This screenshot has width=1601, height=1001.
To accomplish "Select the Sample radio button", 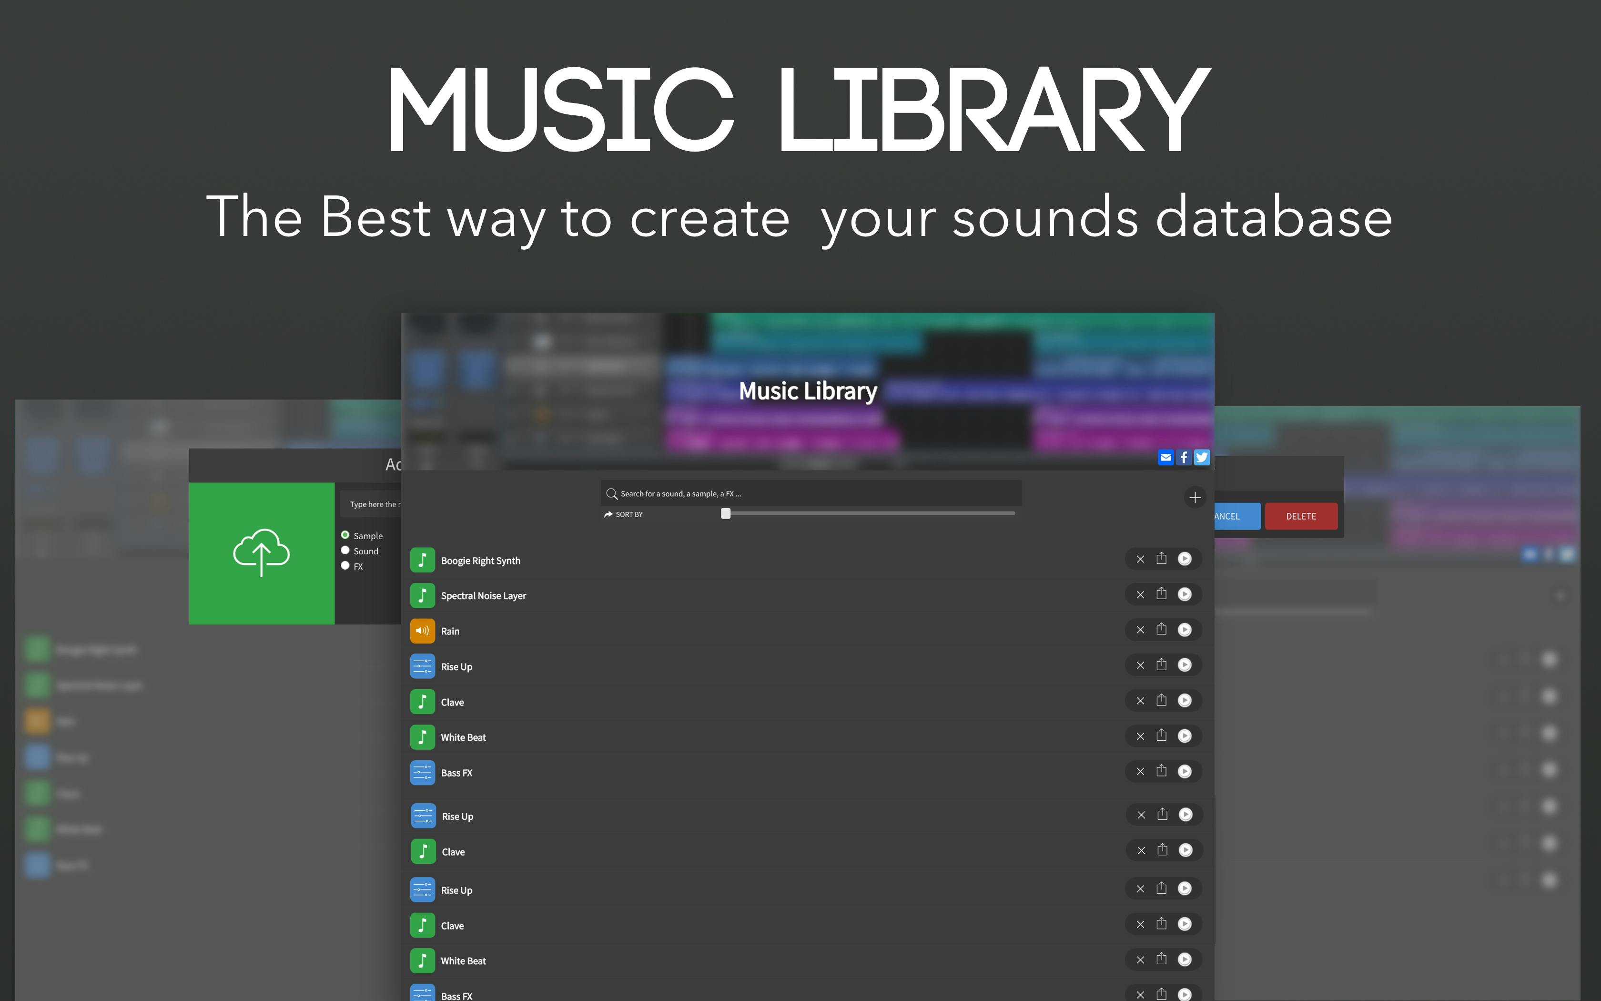I will tap(345, 535).
